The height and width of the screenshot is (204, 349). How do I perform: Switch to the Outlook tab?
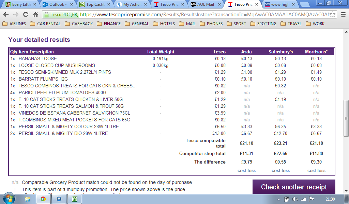click(x=57, y=4)
